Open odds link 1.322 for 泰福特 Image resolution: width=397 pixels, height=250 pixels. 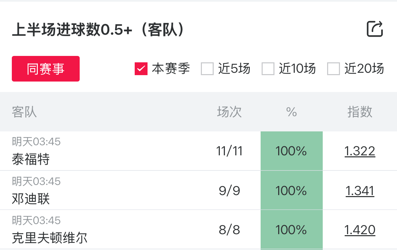[360, 151]
